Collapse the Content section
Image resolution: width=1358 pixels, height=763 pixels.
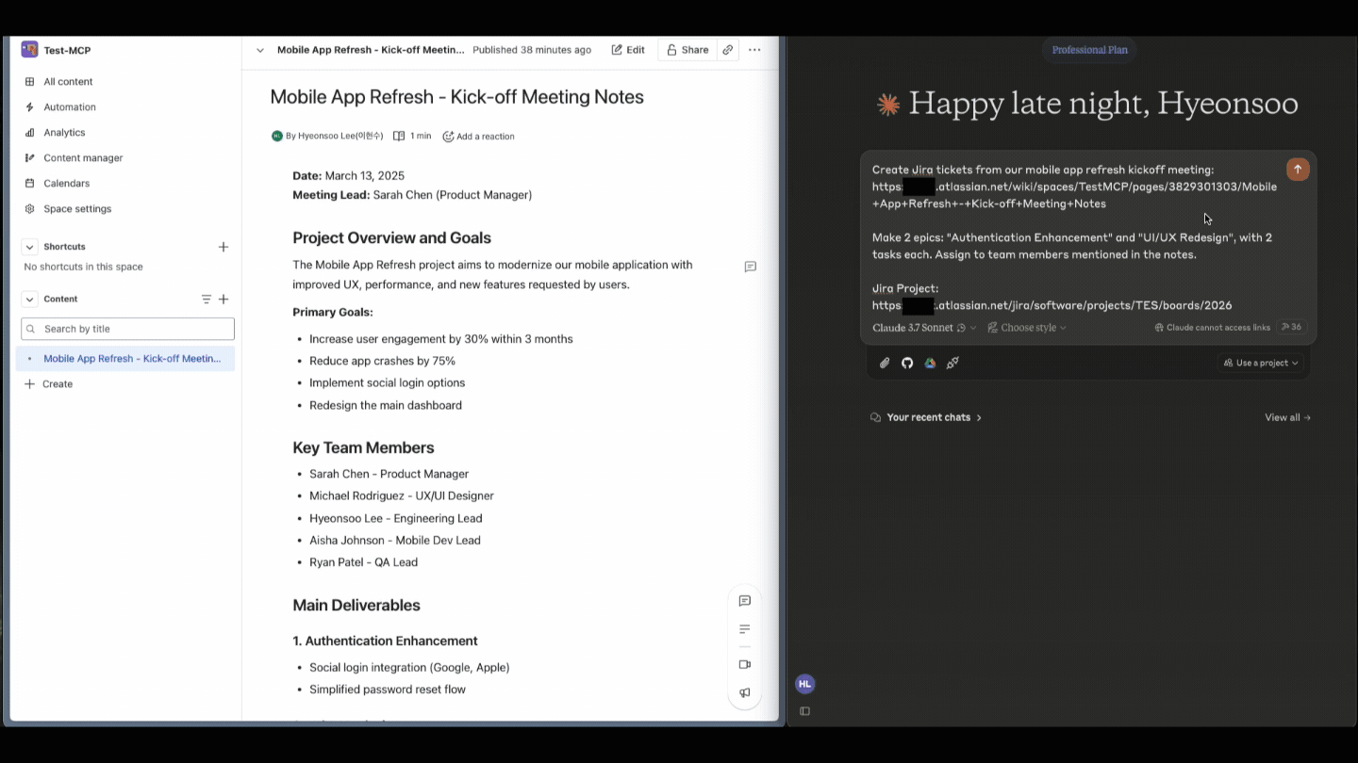pos(29,300)
